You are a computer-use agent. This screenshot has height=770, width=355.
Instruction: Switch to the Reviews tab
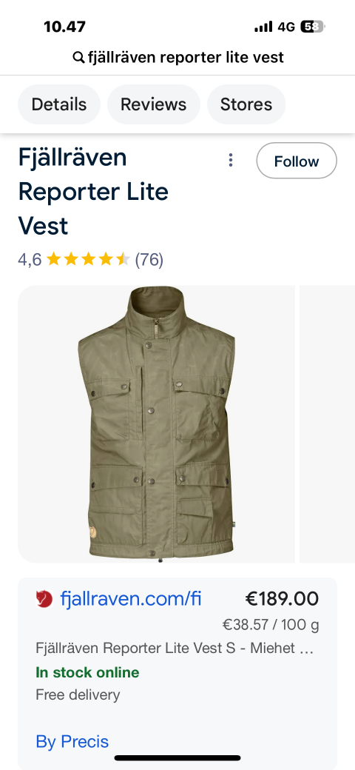click(x=154, y=104)
